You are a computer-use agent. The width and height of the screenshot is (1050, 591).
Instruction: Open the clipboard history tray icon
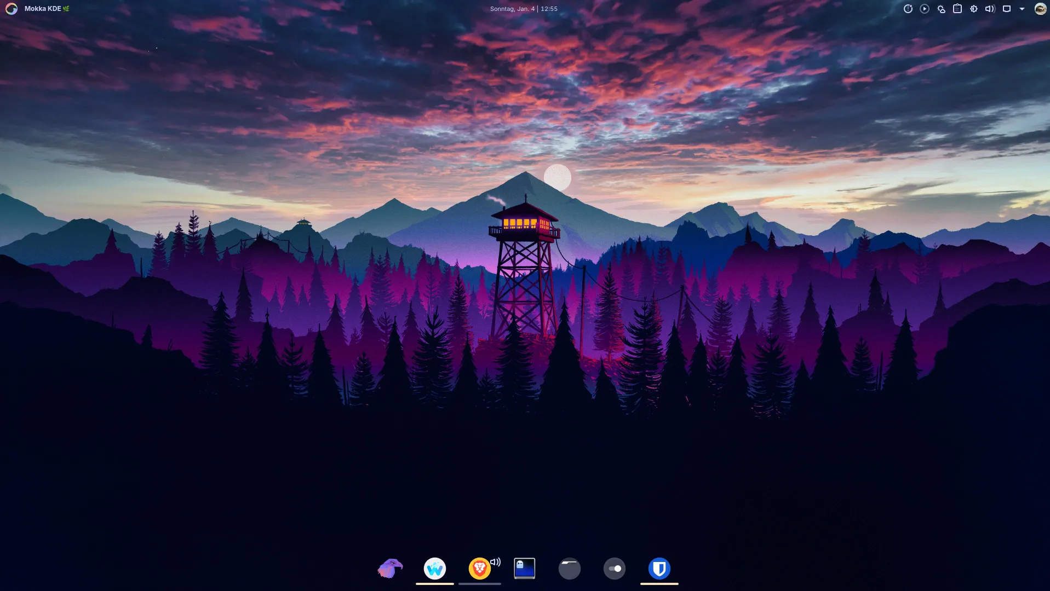pyautogui.click(x=957, y=9)
